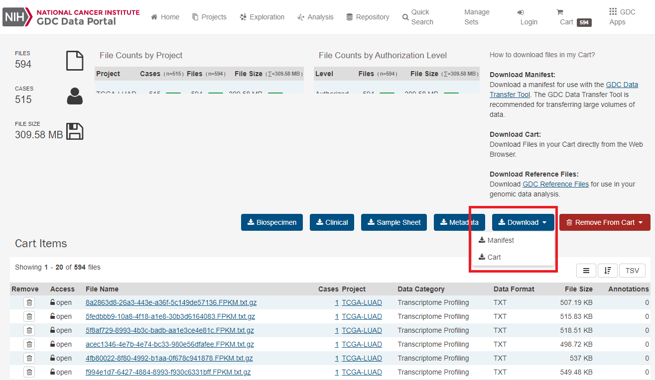The height and width of the screenshot is (380, 655).
Task: Remove file 5f8af729 from the cart
Action: [29, 330]
